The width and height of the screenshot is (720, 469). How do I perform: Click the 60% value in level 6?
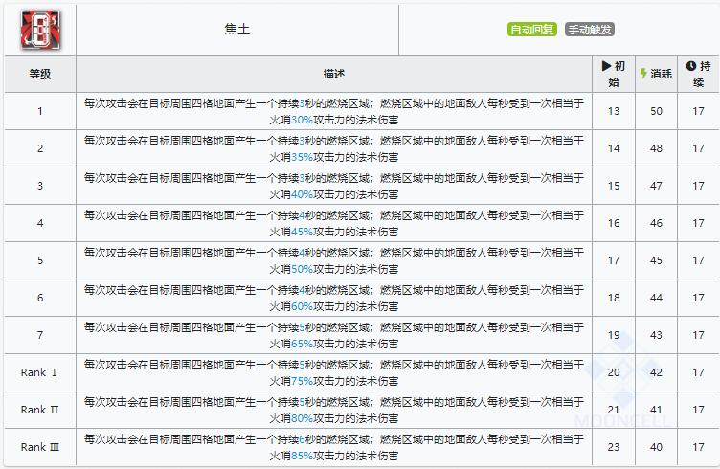(302, 306)
